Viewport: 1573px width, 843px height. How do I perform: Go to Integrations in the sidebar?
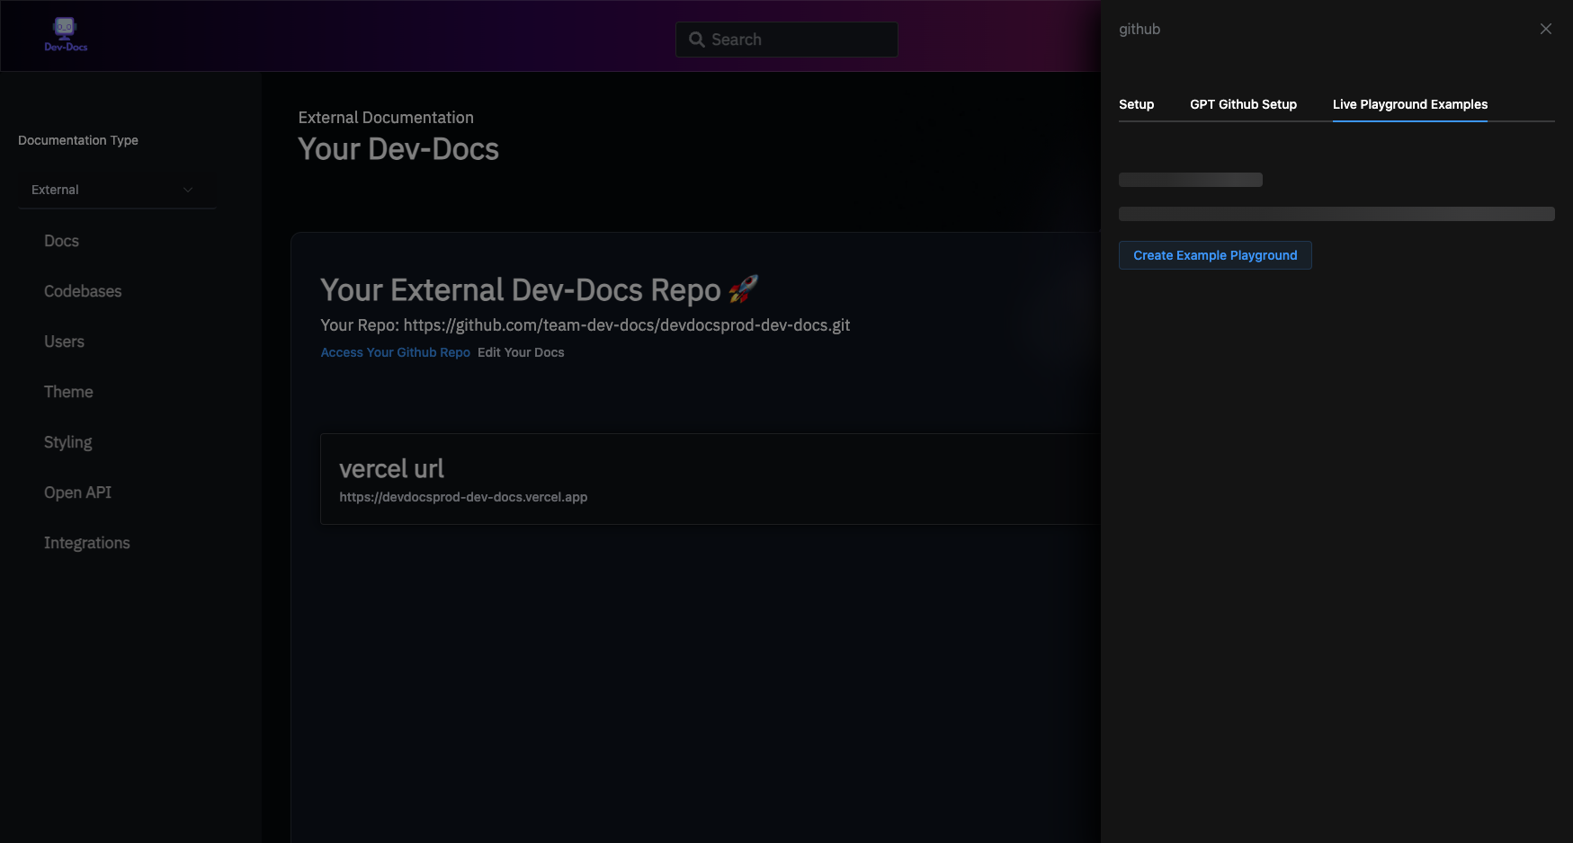pos(86,543)
